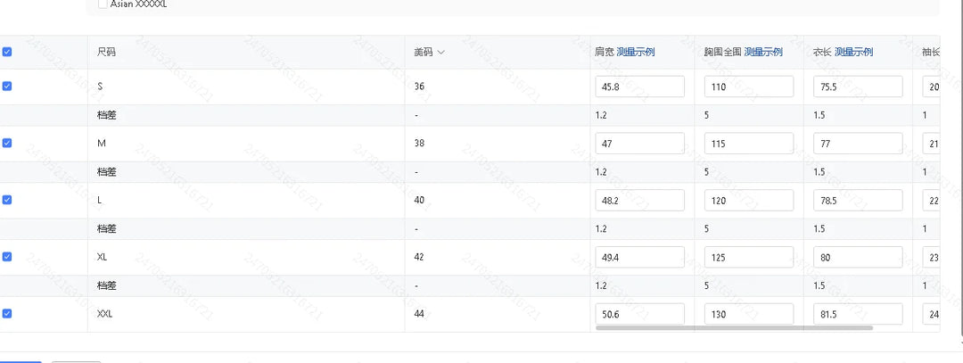Click the 肩宽 field showing 45.8
The image size is (963, 363).
640,87
